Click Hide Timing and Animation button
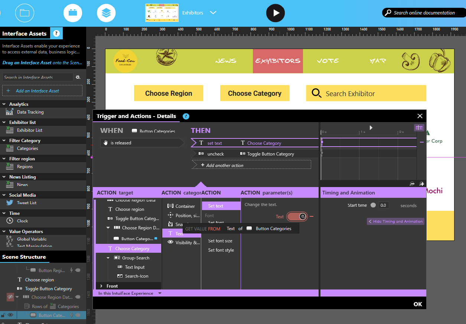Screen dimensions: 466x324 395,222
